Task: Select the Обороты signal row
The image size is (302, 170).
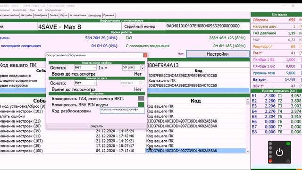Action: pyautogui.click(x=276, y=20)
